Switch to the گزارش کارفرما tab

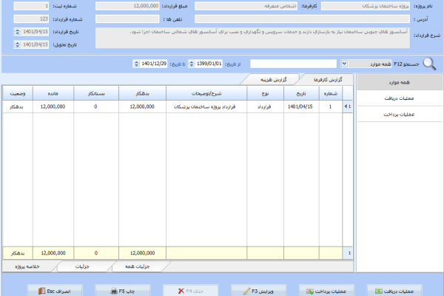(328, 80)
